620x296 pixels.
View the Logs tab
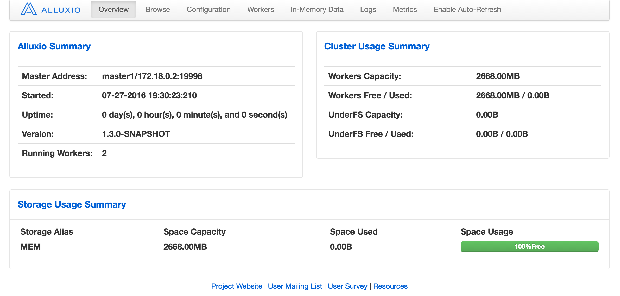point(368,10)
